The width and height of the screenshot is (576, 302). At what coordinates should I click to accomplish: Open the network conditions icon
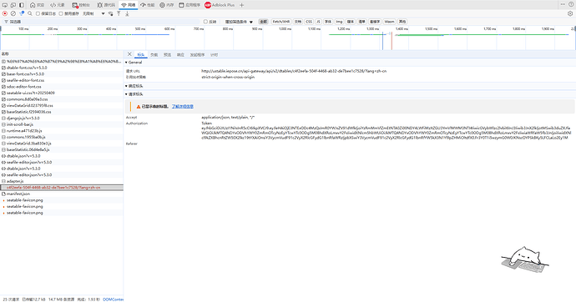click(x=110, y=13)
